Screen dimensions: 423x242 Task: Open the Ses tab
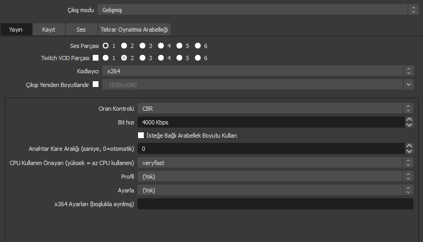pyautogui.click(x=81, y=30)
